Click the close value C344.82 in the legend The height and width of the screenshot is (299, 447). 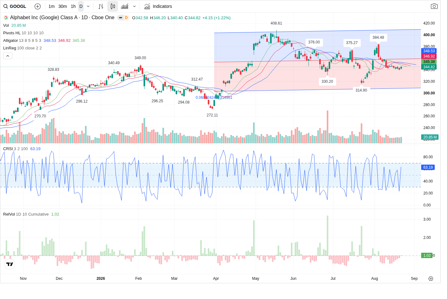(x=193, y=18)
